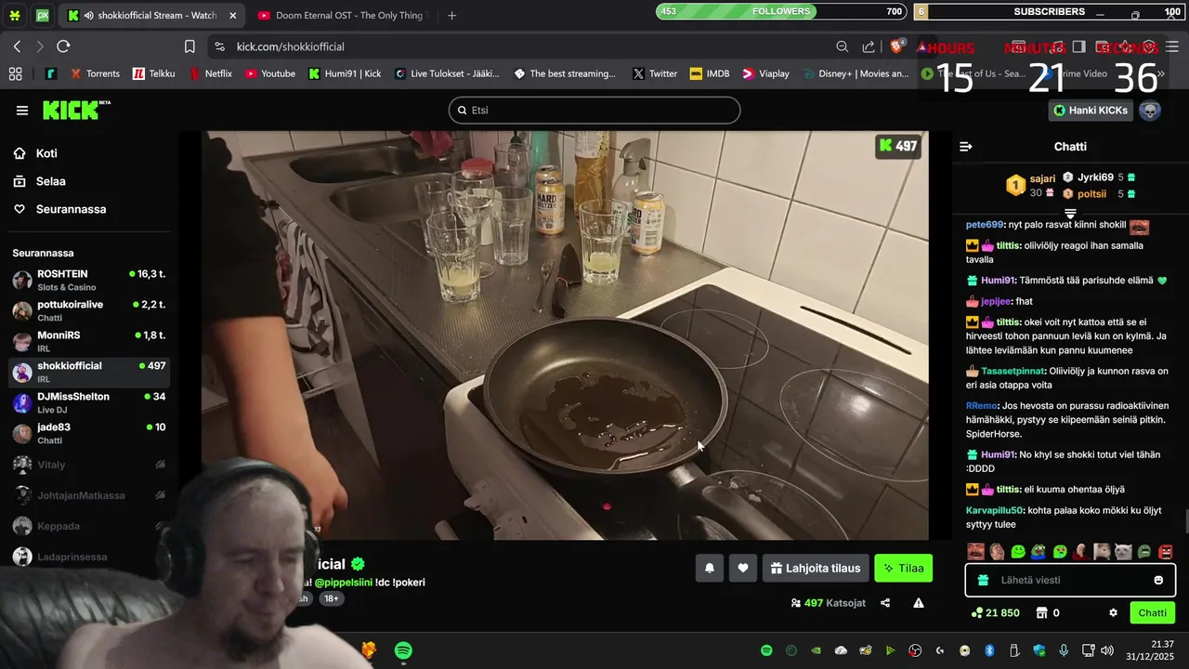Open chat settings gear icon
Screen dimensions: 1189x669
[x=1113, y=613]
